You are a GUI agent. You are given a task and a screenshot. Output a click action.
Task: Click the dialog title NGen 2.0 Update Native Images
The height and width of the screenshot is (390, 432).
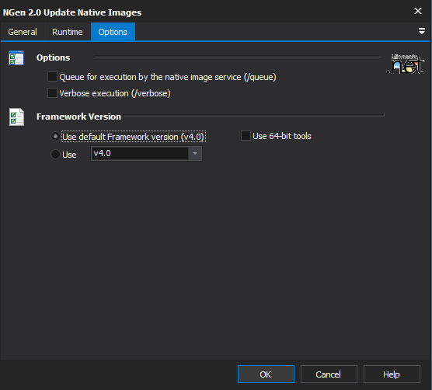(72, 12)
